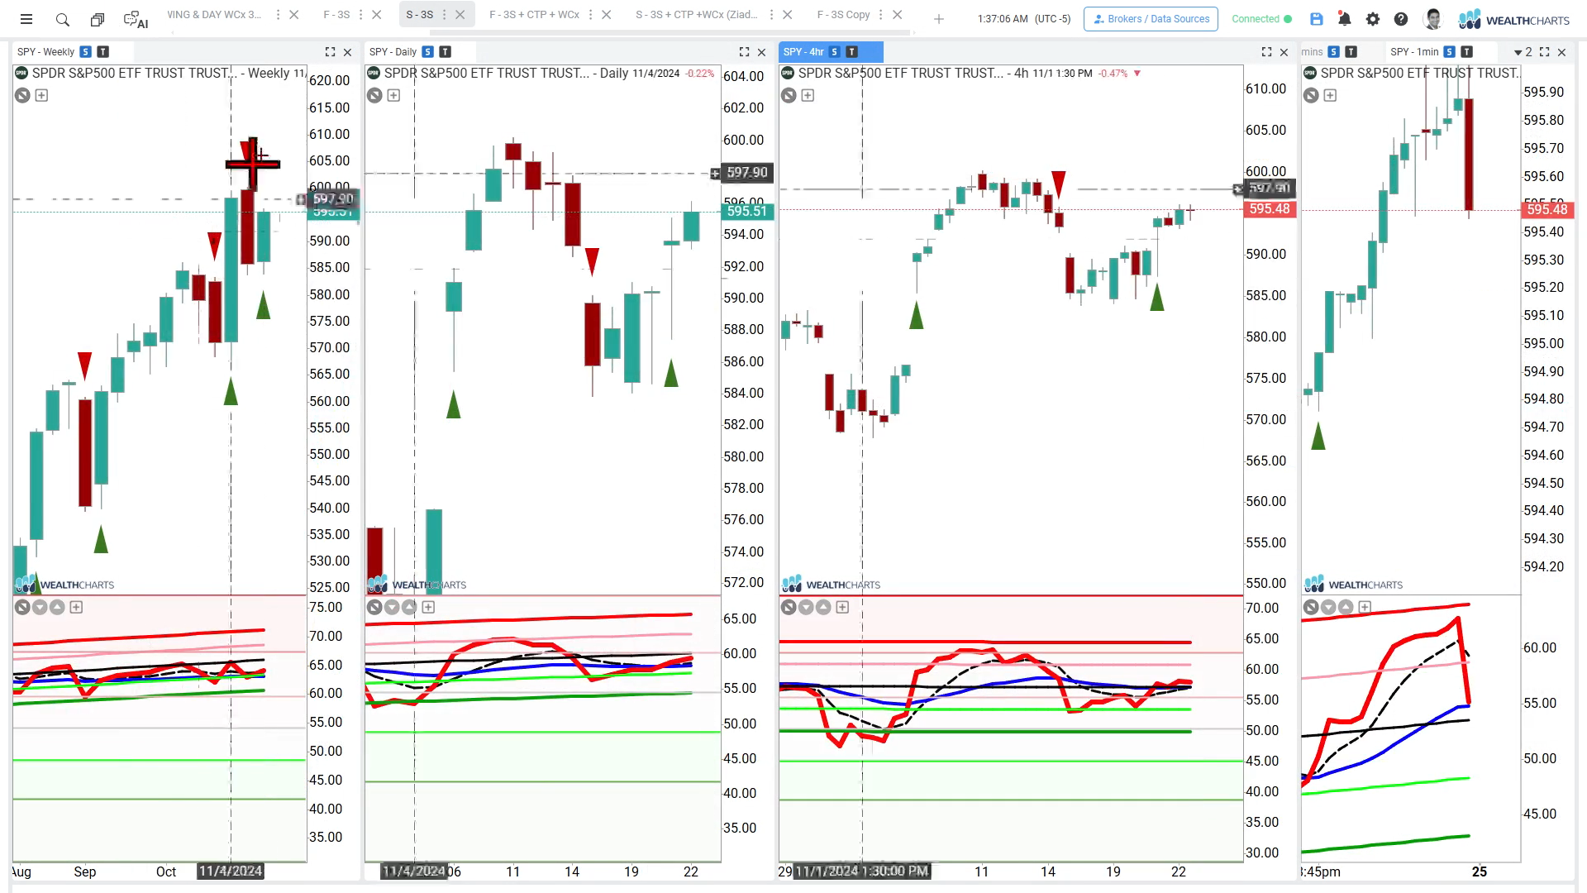
Task: Select the SPY - 4hr panel tab
Action: click(803, 52)
